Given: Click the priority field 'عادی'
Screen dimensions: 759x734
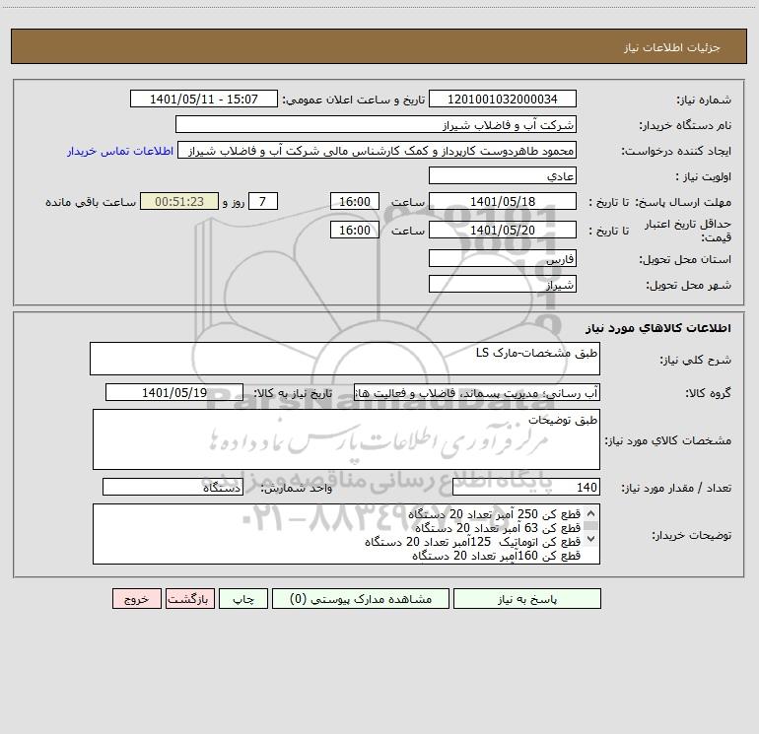Looking at the screenshot, I should pyautogui.click(x=503, y=175).
